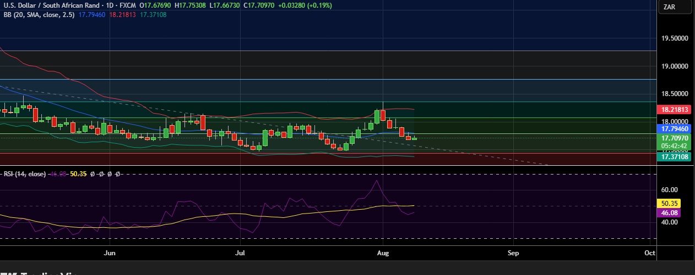Select the BB (20, SMA, close, 2.5) indicator legend
This screenshot has height=275, width=695.
[39, 15]
